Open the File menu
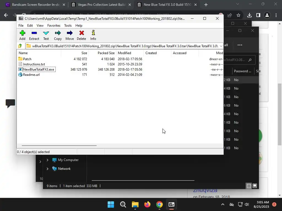The width and height of the screenshot is (282, 211). coord(21,26)
